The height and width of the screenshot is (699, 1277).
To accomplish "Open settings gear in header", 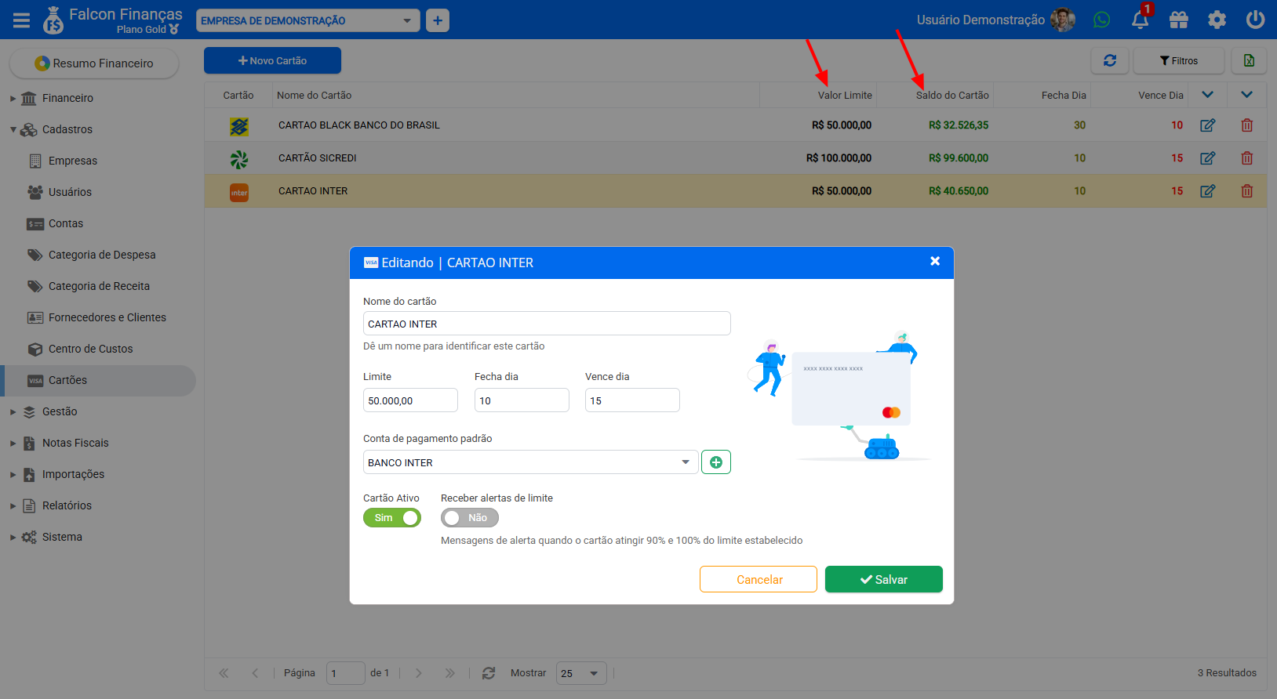I will point(1217,20).
